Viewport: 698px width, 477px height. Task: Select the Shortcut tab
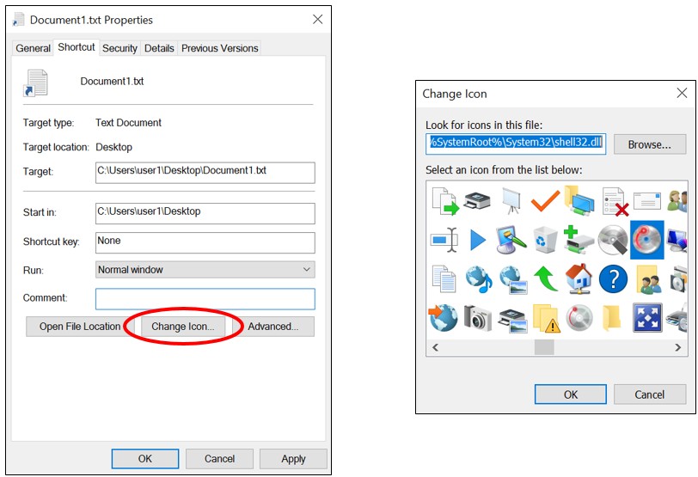coord(77,47)
